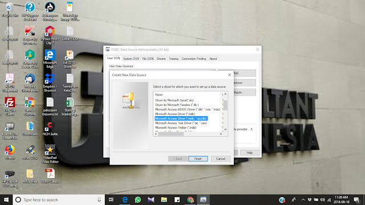This screenshot has width=365, height=205.
Task: Open the Tambahan Kata2.txt file
Action: pos(70,83)
